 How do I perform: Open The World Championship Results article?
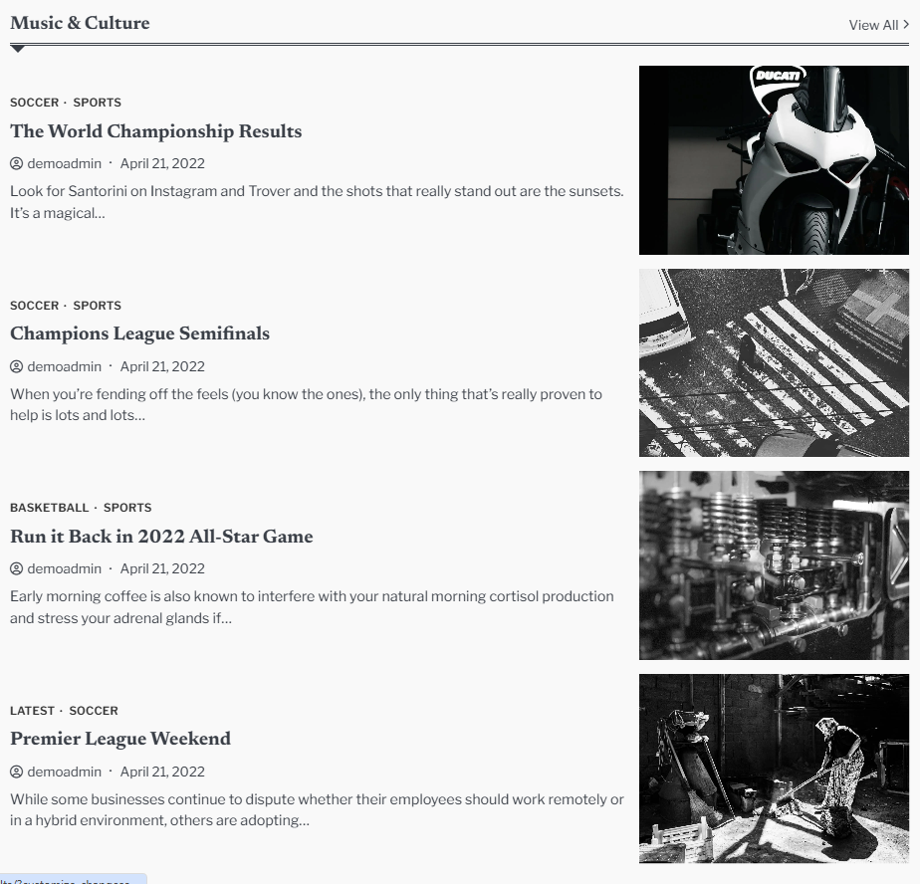(x=155, y=131)
